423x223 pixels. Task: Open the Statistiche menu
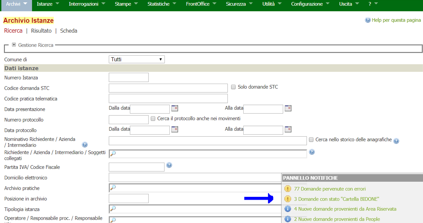click(x=161, y=4)
